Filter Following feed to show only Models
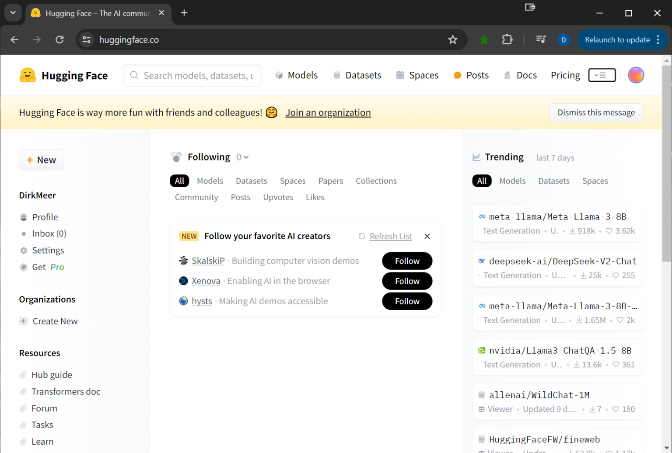Image resolution: width=672 pixels, height=453 pixels. (x=210, y=181)
